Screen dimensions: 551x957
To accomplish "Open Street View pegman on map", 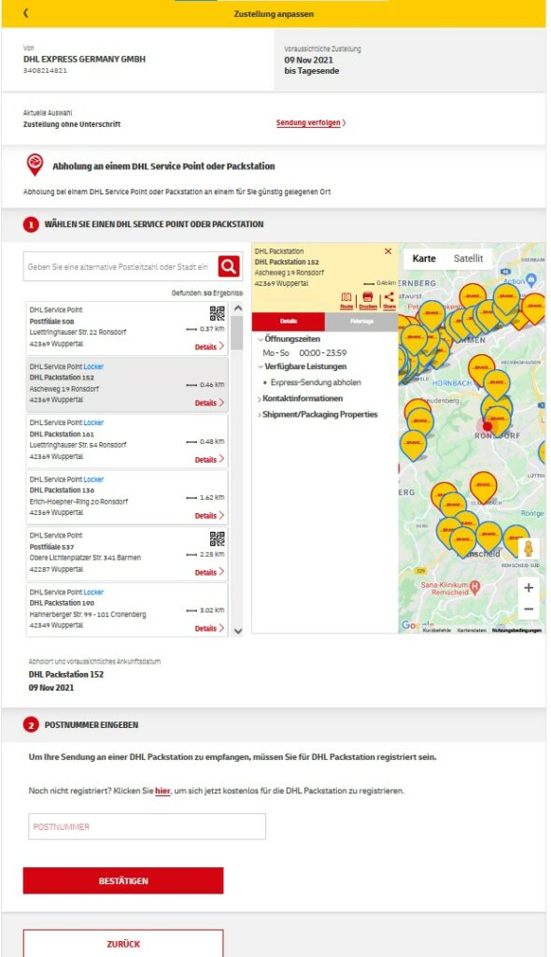I will pyautogui.click(x=529, y=548).
